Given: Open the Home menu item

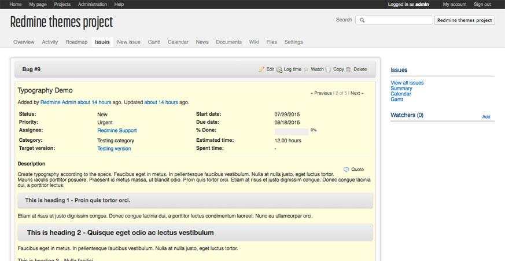Looking at the screenshot, I should [16, 4].
